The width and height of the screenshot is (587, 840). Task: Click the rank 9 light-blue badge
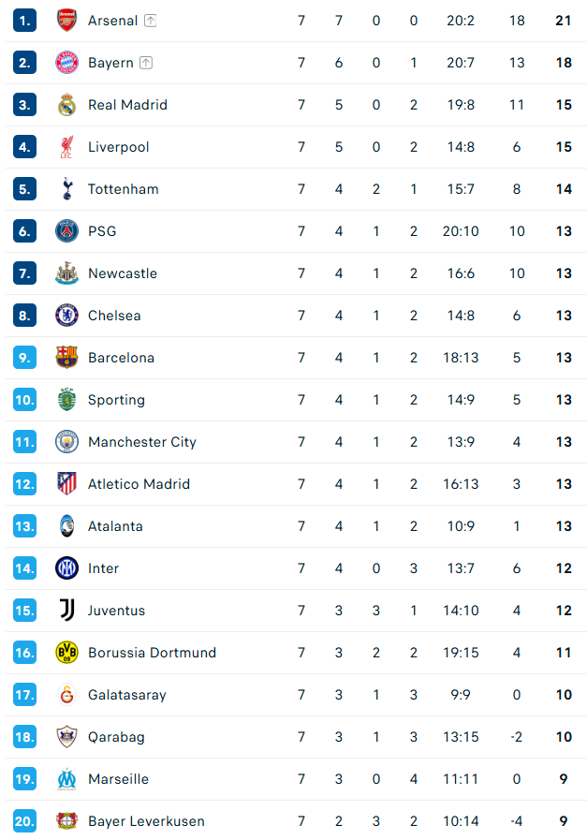tap(24, 358)
